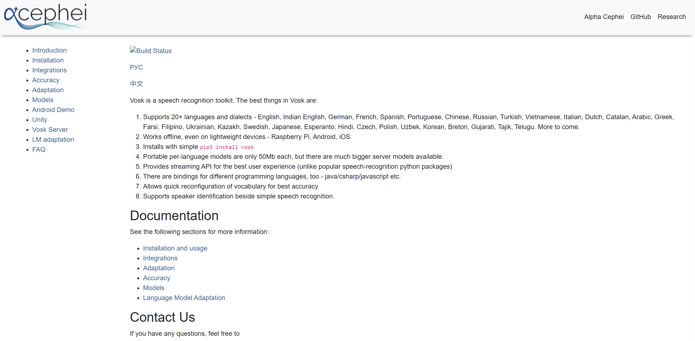Click 'Supports 20+ languages and dialects' item
Image resolution: width=695 pixels, height=341 pixels.
point(409,122)
